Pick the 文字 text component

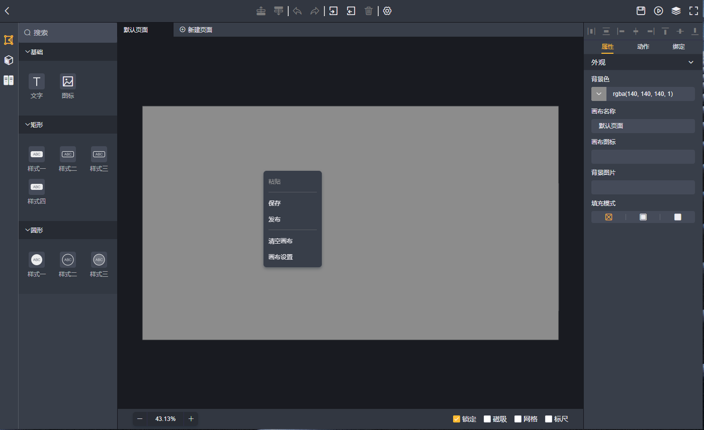point(37,86)
